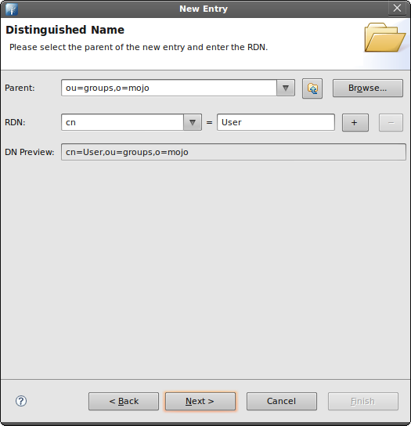
Task: Click the RDN value field containing User
Action: coord(276,122)
